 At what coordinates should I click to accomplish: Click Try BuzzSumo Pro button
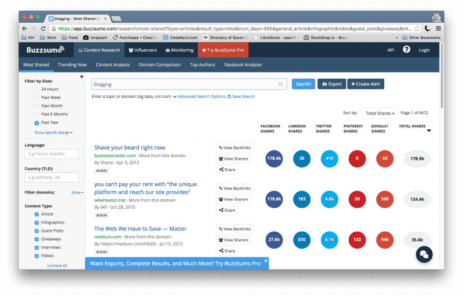point(223,50)
